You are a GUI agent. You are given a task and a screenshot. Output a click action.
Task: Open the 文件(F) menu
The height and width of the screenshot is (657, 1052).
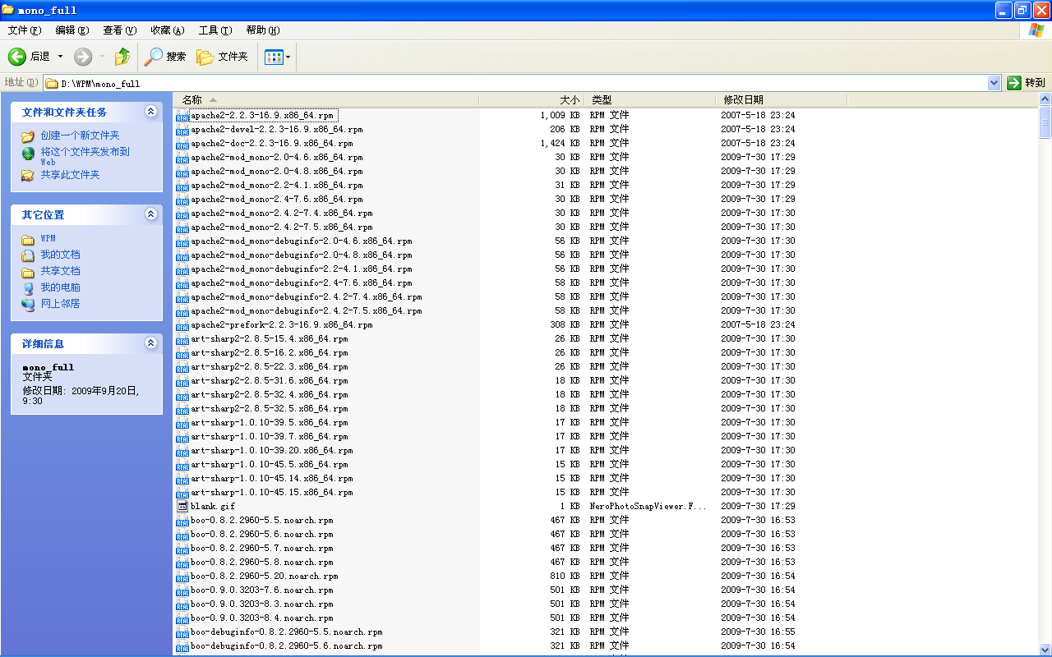tap(25, 30)
